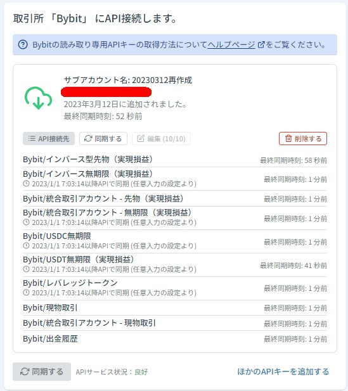The height and width of the screenshot is (391, 348).
Task: Click sync time on the Bybit/現物取引 row
Action: [x=295, y=308]
